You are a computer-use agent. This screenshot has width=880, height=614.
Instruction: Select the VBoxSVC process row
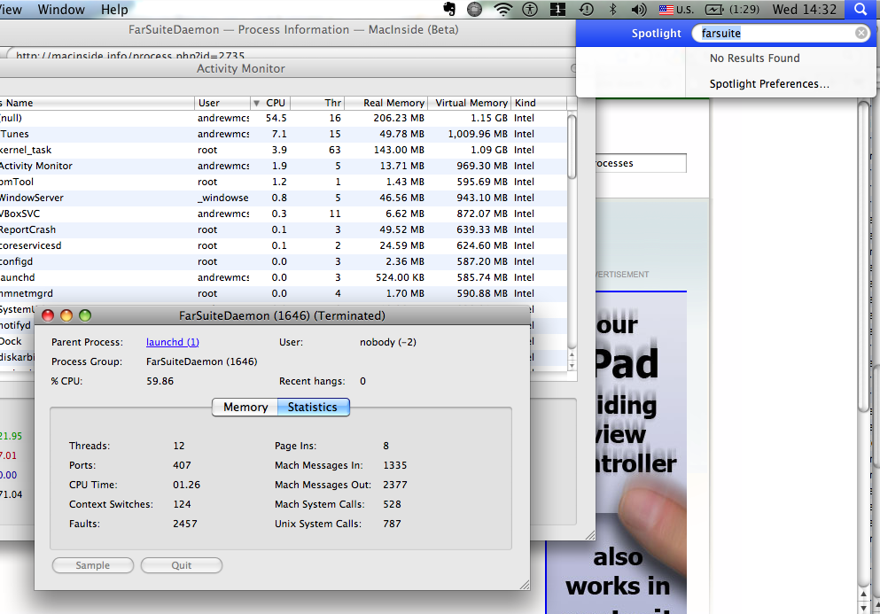point(283,214)
